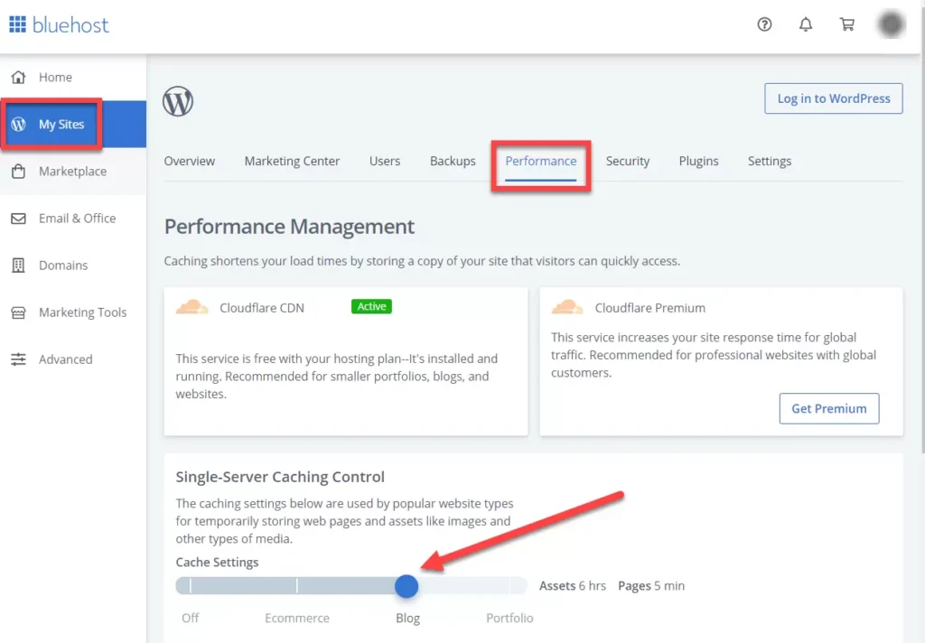The height and width of the screenshot is (643, 925).
Task: Set cache slider to Portfolio label
Action: [x=509, y=619]
